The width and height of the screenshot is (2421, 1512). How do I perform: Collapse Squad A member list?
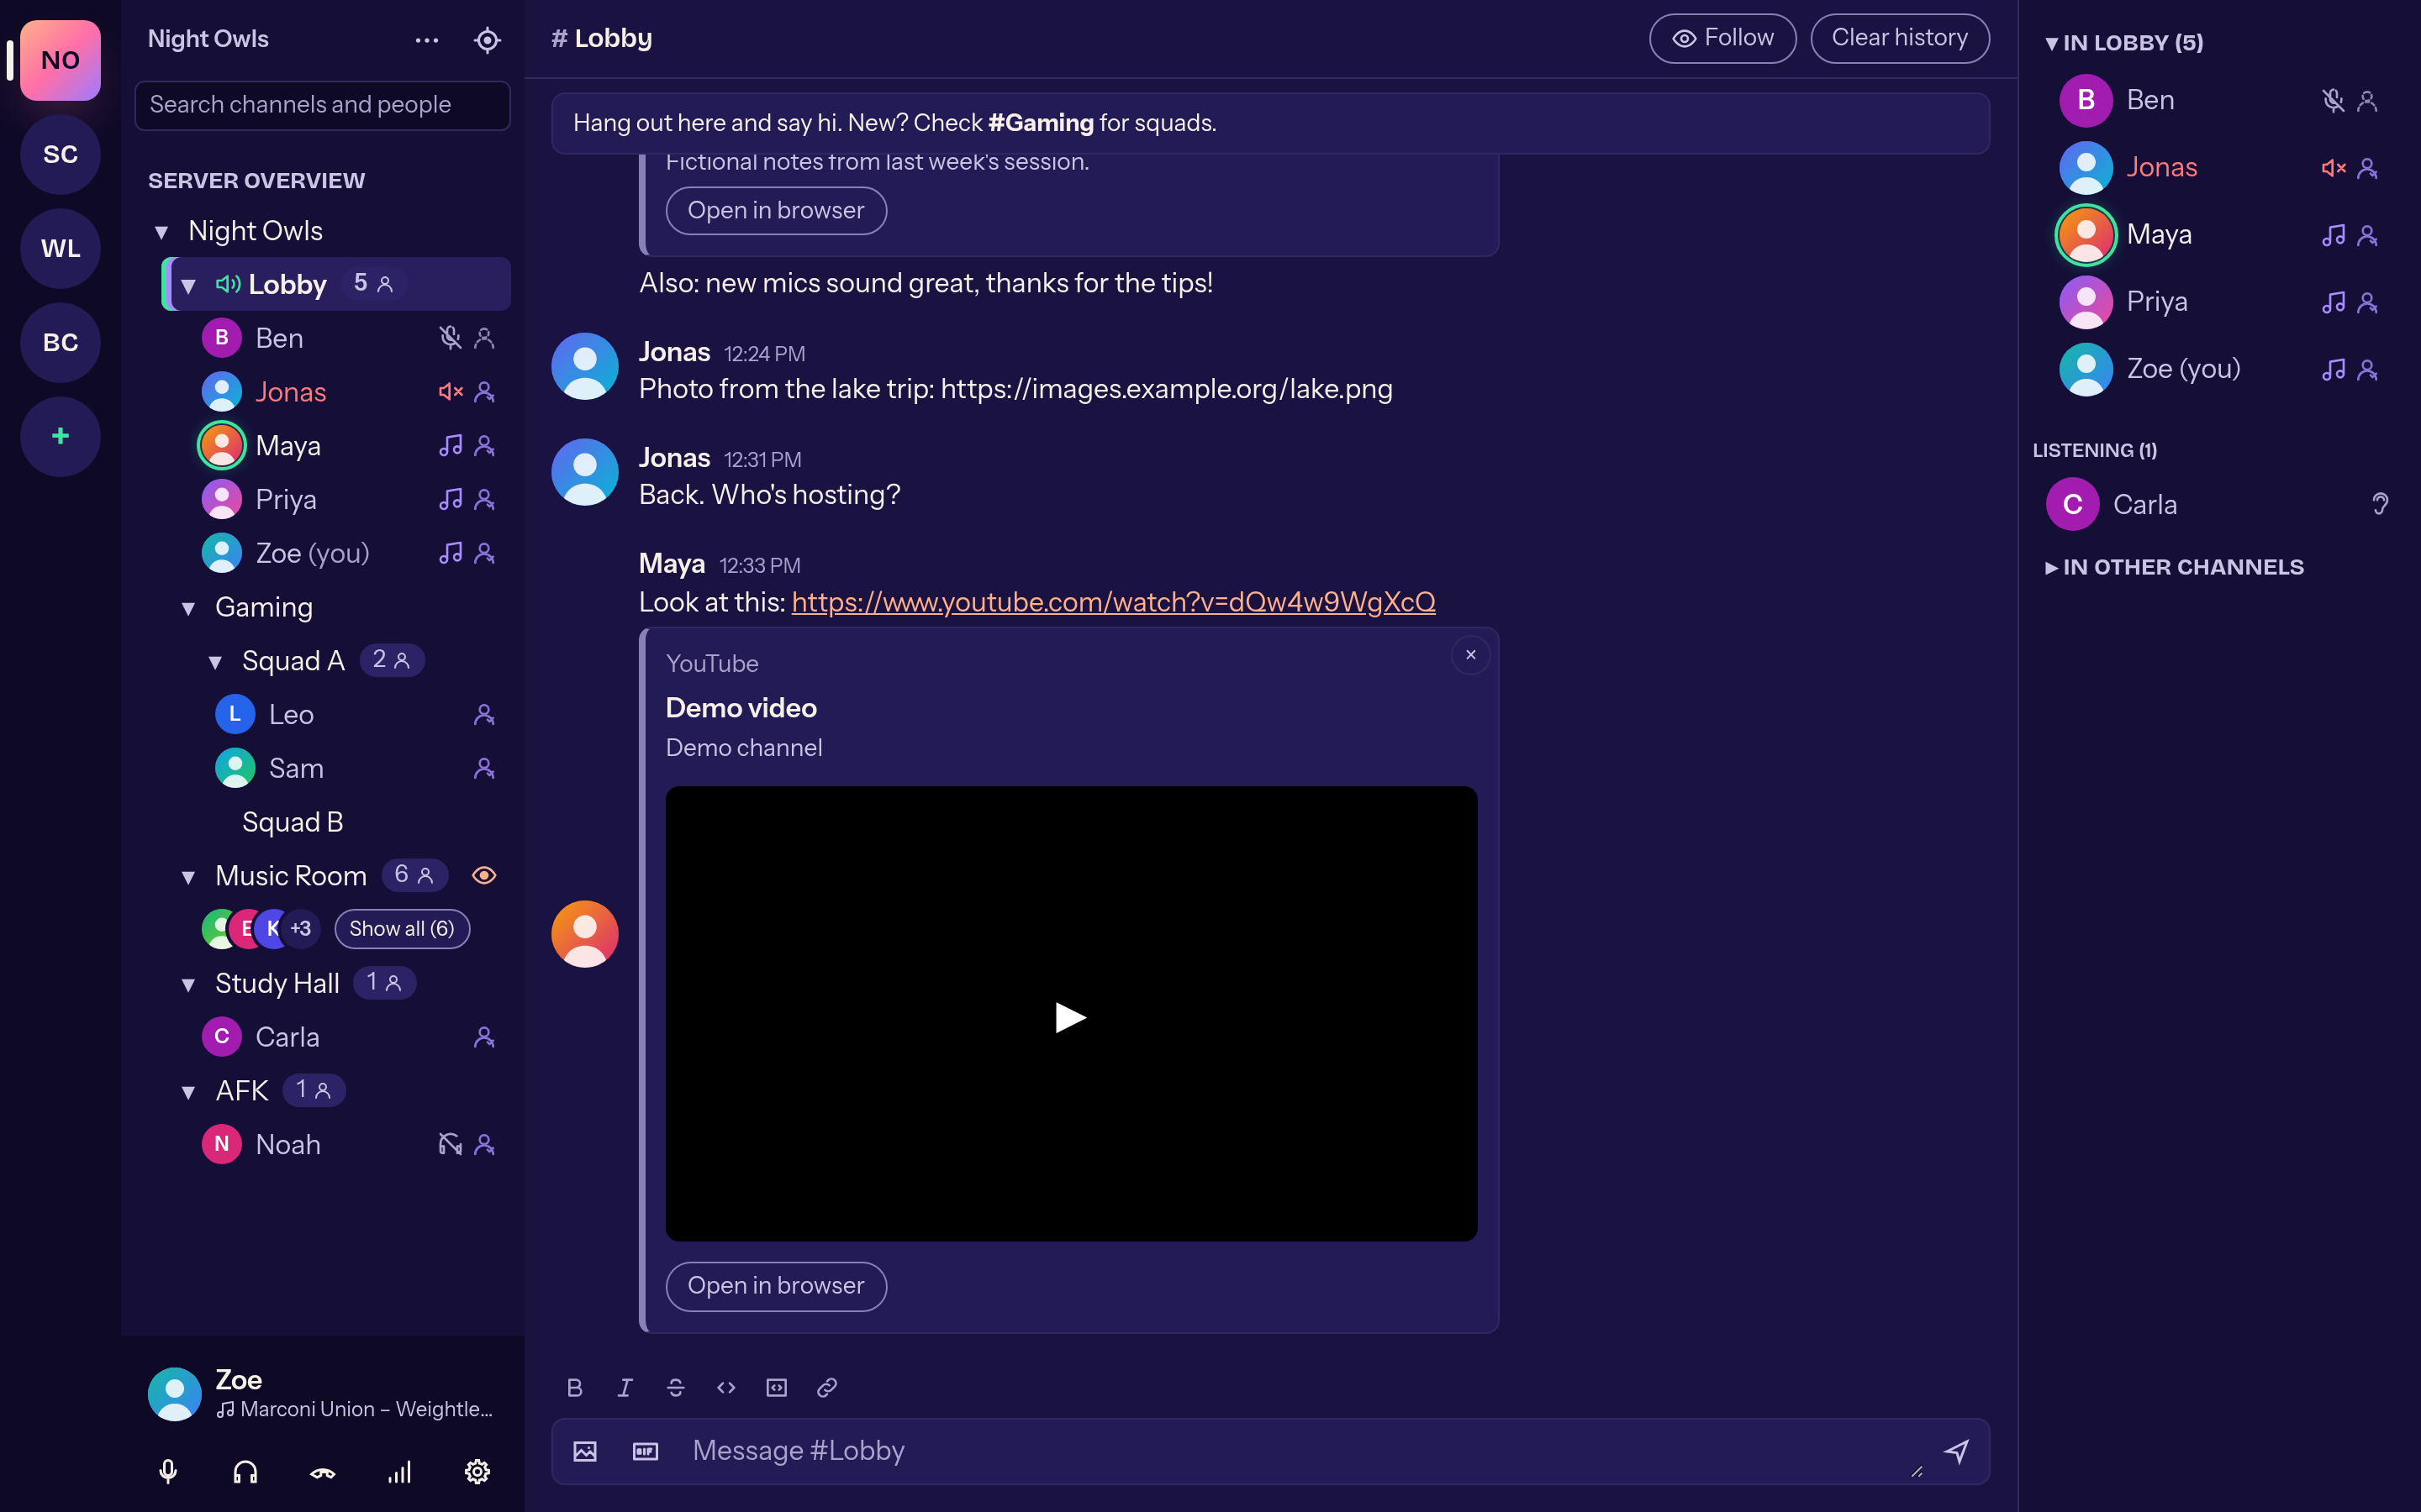[x=215, y=662]
